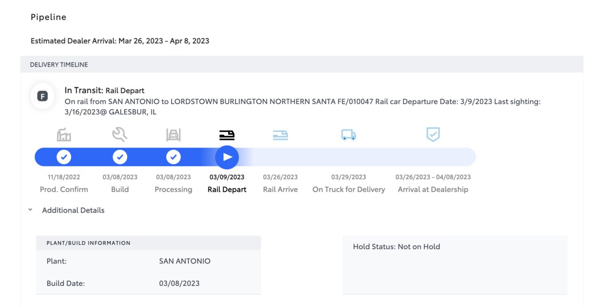Click the light blue train icon above Rail Arrive
Image resolution: width=598 pixels, height=307 pixels.
(x=281, y=135)
